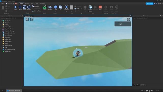
Task: Click the Suphi player list entry
Action: point(123,24)
